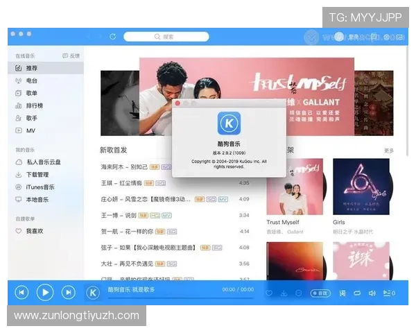Show lyrics with the 词 icon

[x=343, y=293]
